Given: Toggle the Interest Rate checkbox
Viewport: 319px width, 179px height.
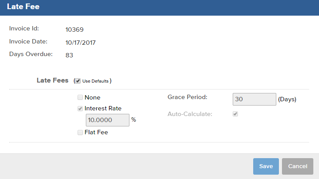Looking at the screenshot, I should (x=80, y=109).
